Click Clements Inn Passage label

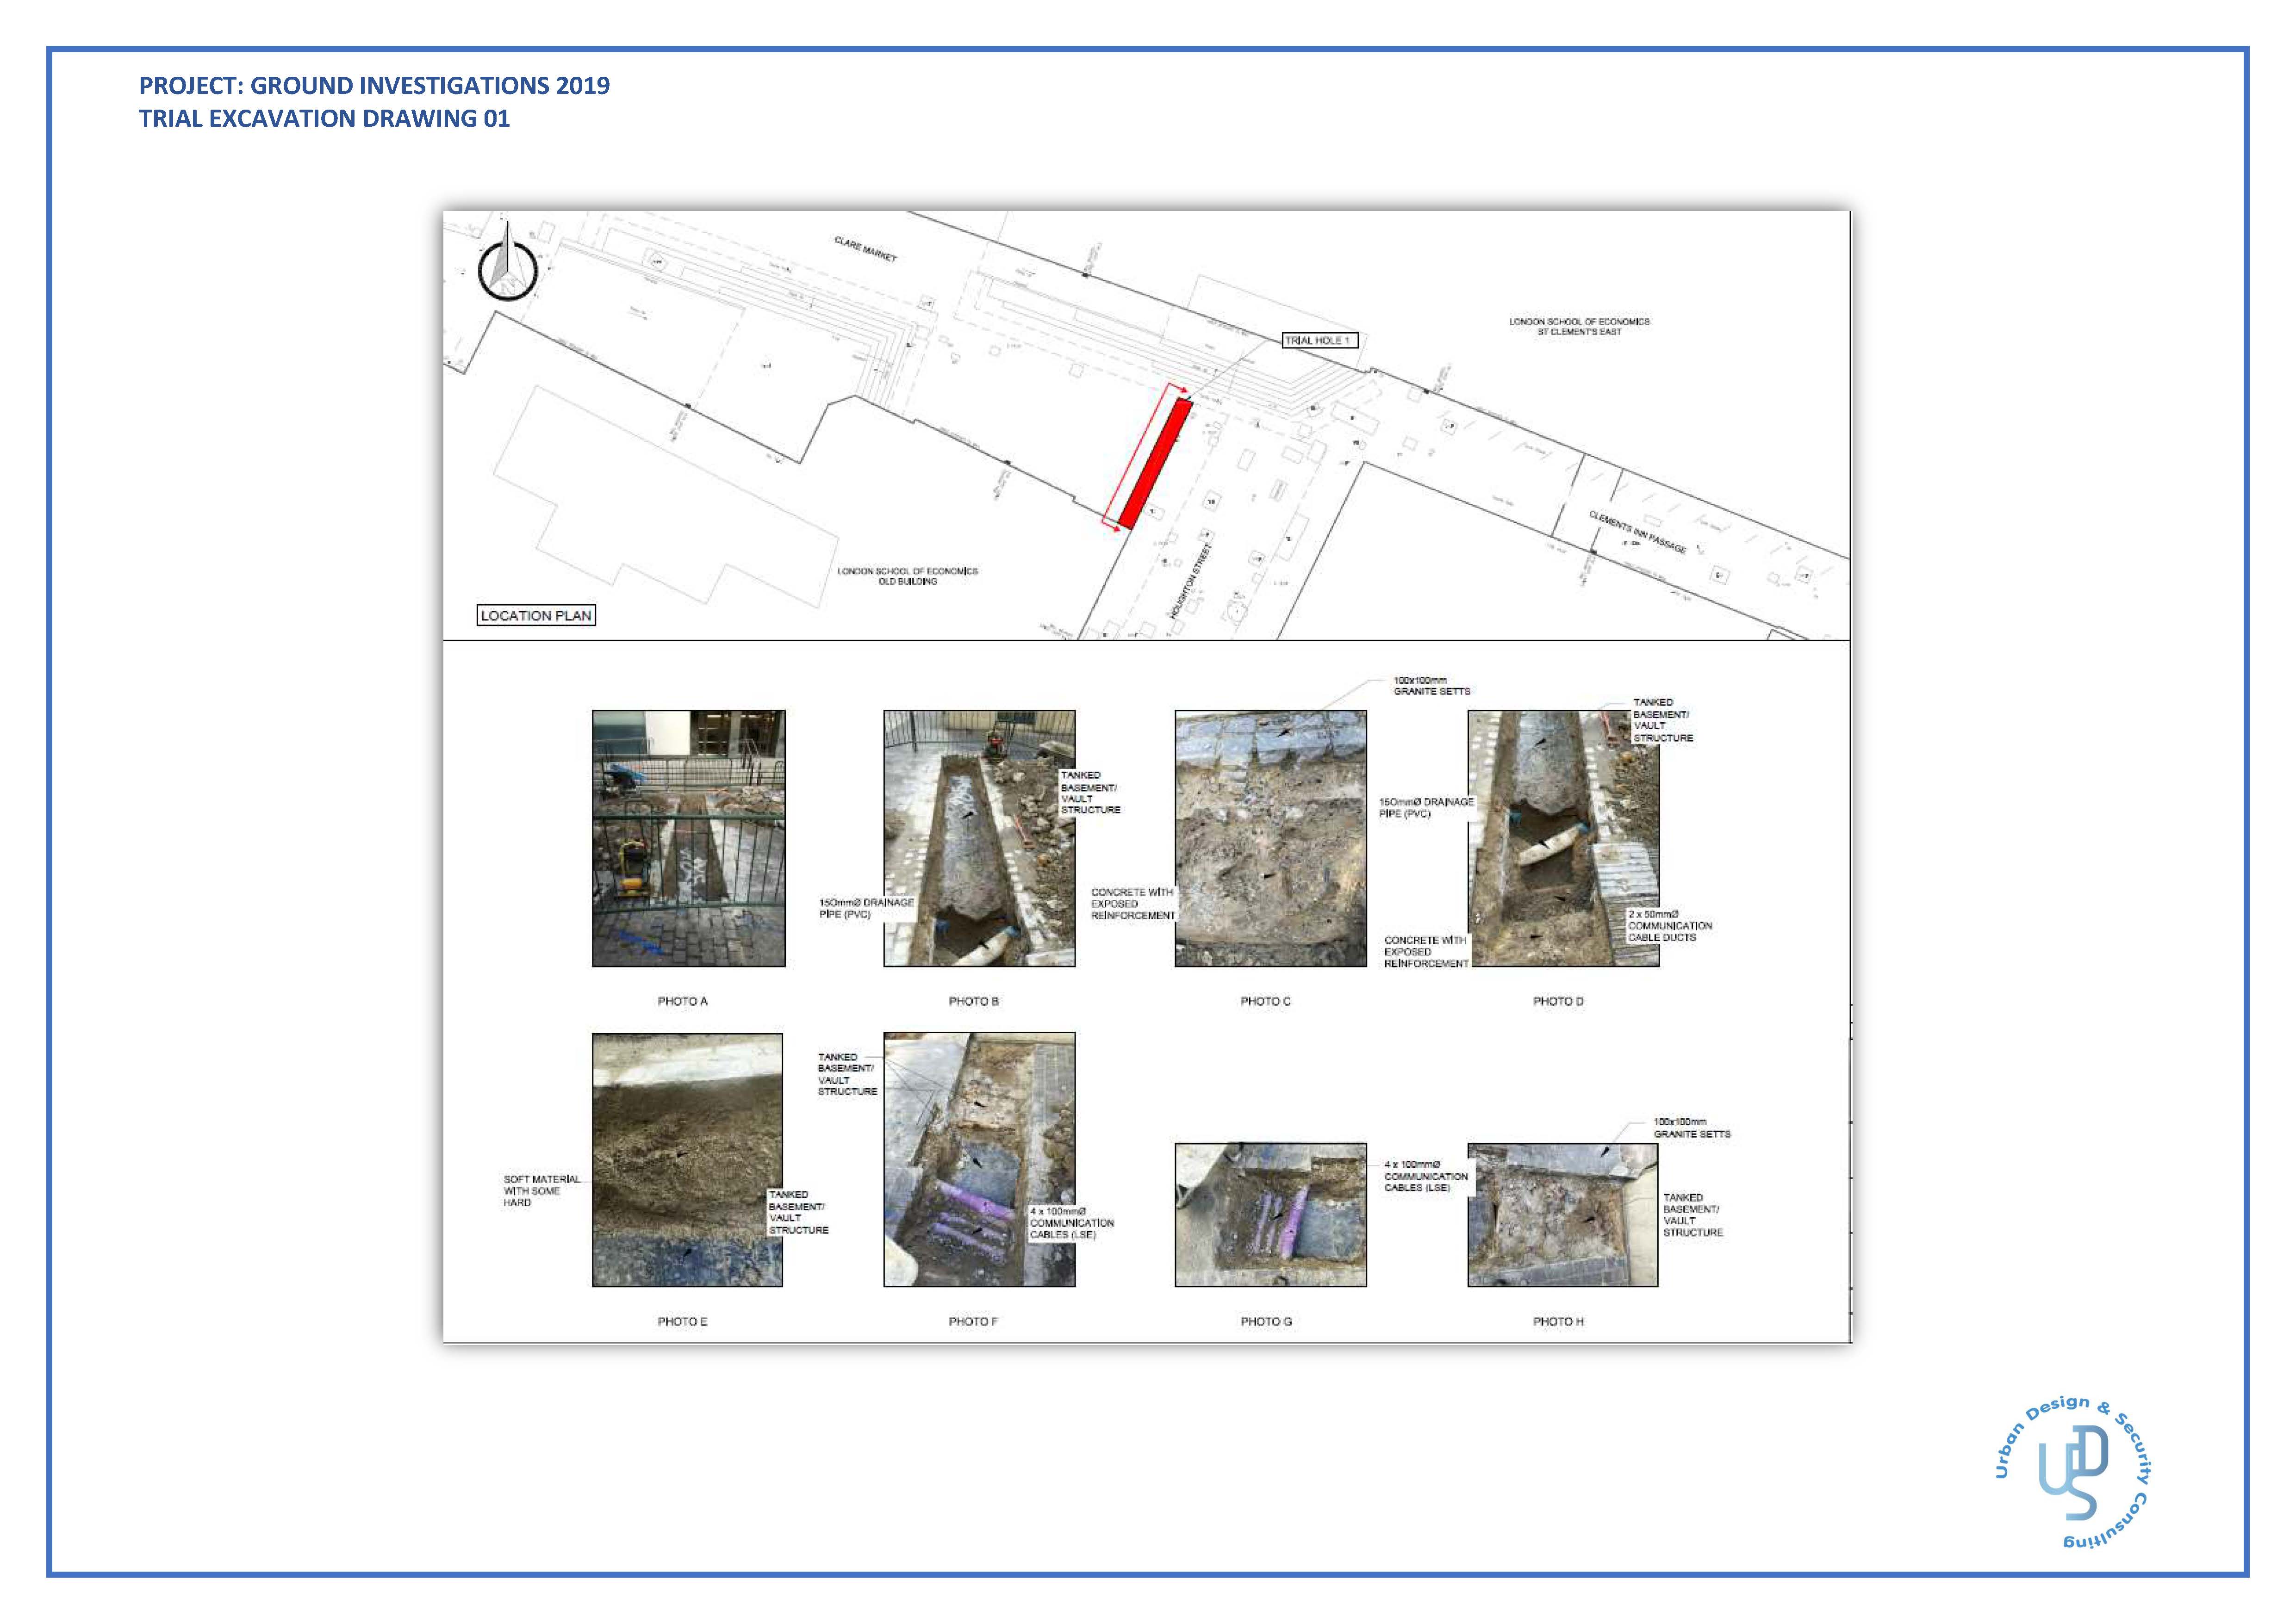tap(1637, 532)
